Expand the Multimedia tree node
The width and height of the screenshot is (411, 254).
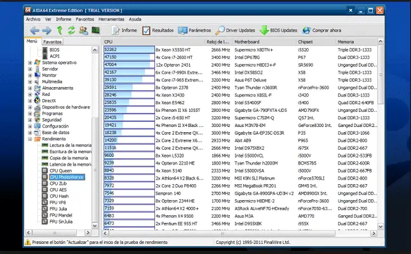point(30,81)
